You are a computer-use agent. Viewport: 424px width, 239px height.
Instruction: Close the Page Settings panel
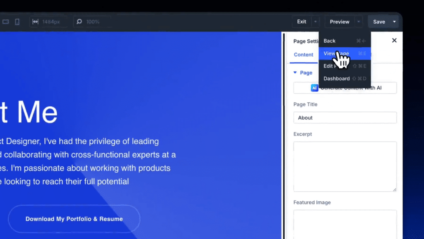pos(394,40)
